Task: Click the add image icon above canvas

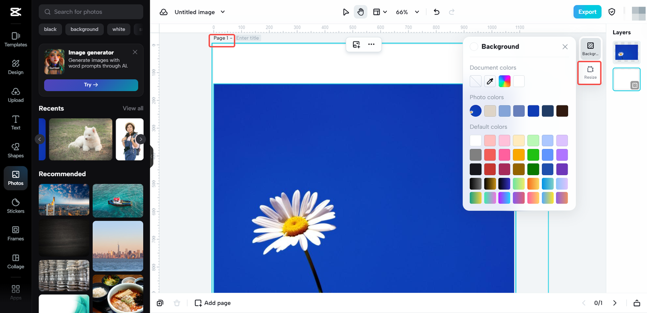Action: pyautogui.click(x=356, y=44)
